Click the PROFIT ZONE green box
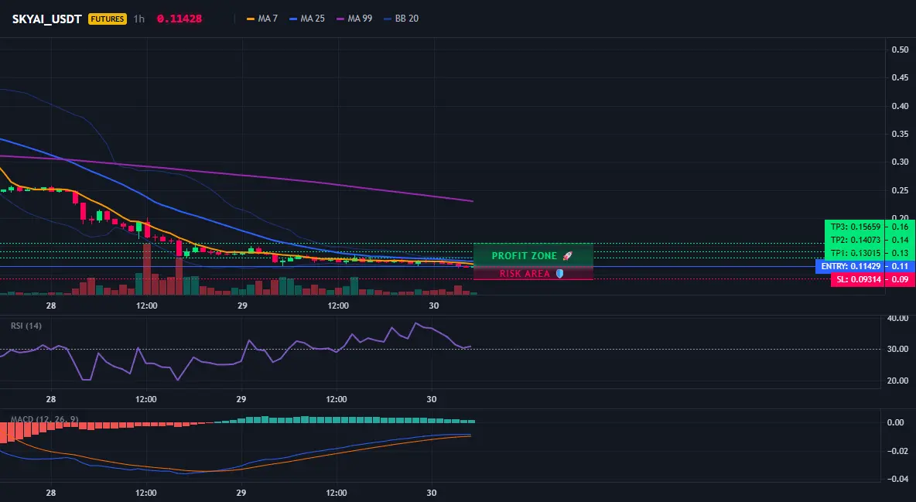 [x=533, y=255]
